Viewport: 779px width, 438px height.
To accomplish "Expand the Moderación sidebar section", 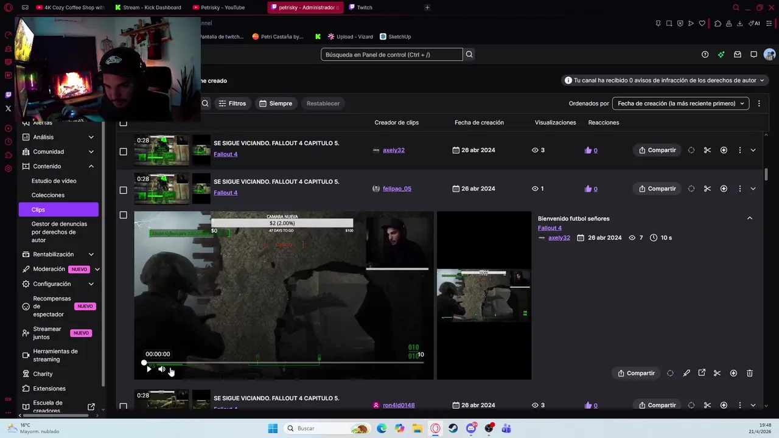I will (x=97, y=269).
